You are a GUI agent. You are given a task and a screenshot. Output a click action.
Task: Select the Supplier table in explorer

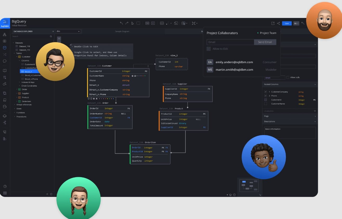(x=25, y=93)
